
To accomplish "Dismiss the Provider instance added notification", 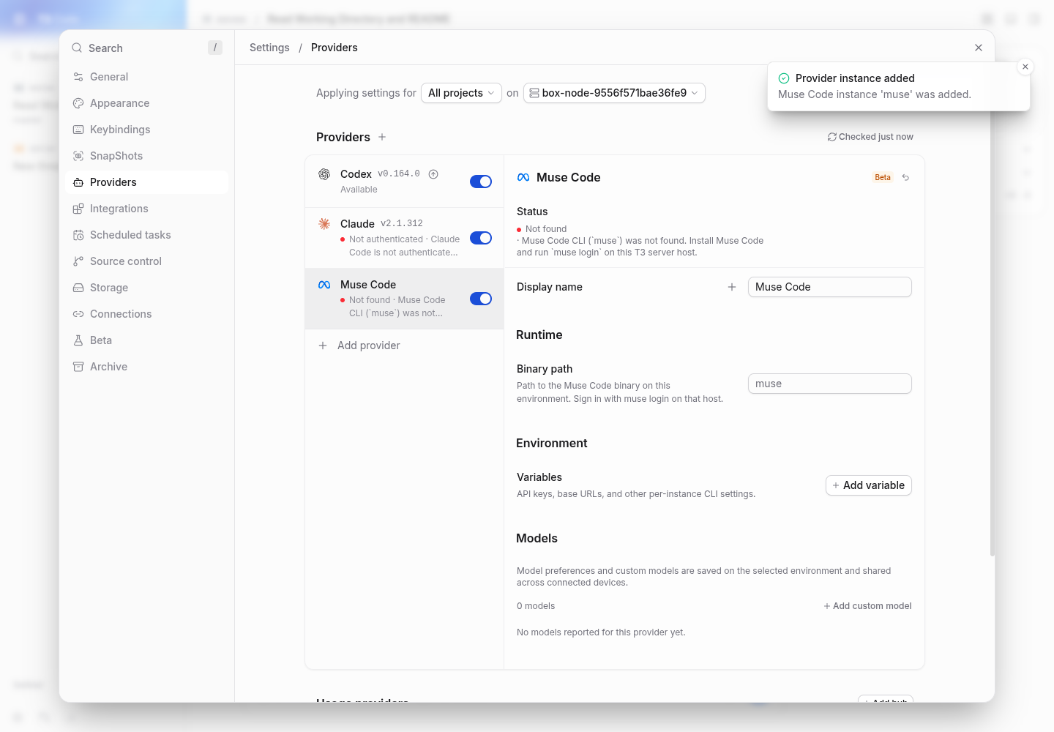I will pos(1025,67).
